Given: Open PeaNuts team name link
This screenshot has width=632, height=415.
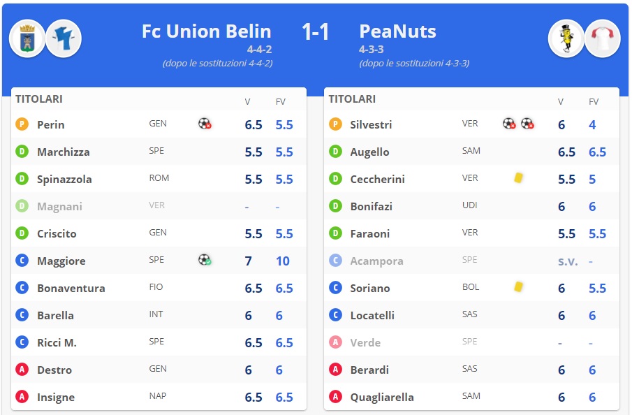Looking at the screenshot, I should (x=397, y=31).
